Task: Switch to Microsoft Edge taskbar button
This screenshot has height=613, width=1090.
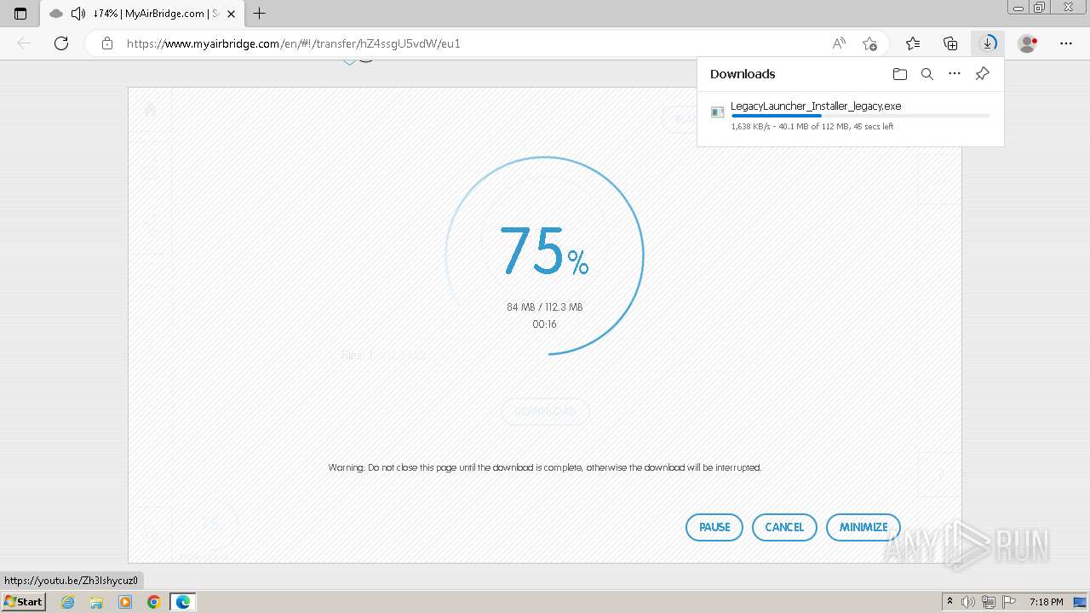Action: (x=183, y=602)
